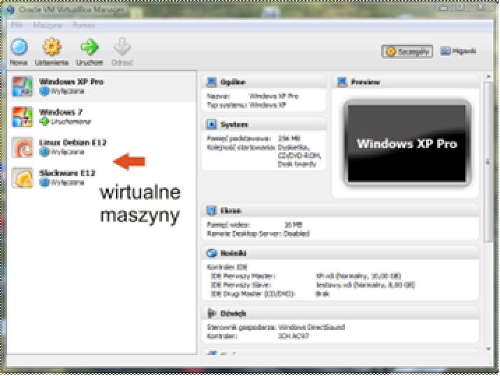Click the details pane vertical scrollbar thumb
This screenshot has width=500, height=376.
pos(488,162)
